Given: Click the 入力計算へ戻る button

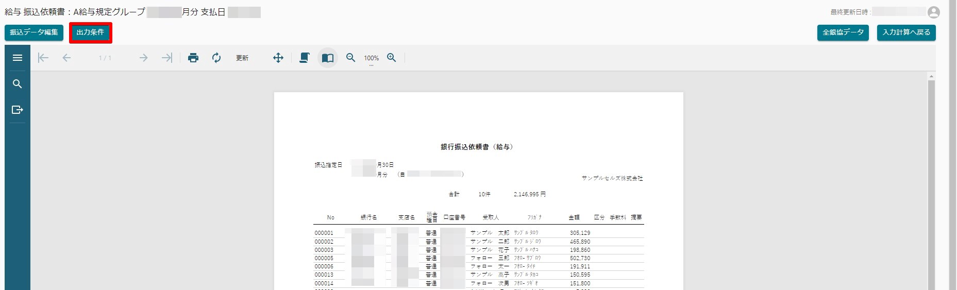Looking at the screenshot, I should 906,32.
